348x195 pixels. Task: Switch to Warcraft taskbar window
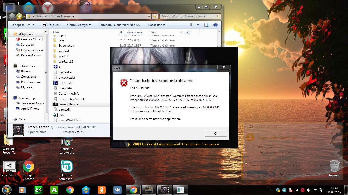click(165, 190)
